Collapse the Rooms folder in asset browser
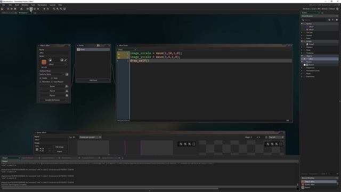This screenshot has height=192, width=341. 302,62
